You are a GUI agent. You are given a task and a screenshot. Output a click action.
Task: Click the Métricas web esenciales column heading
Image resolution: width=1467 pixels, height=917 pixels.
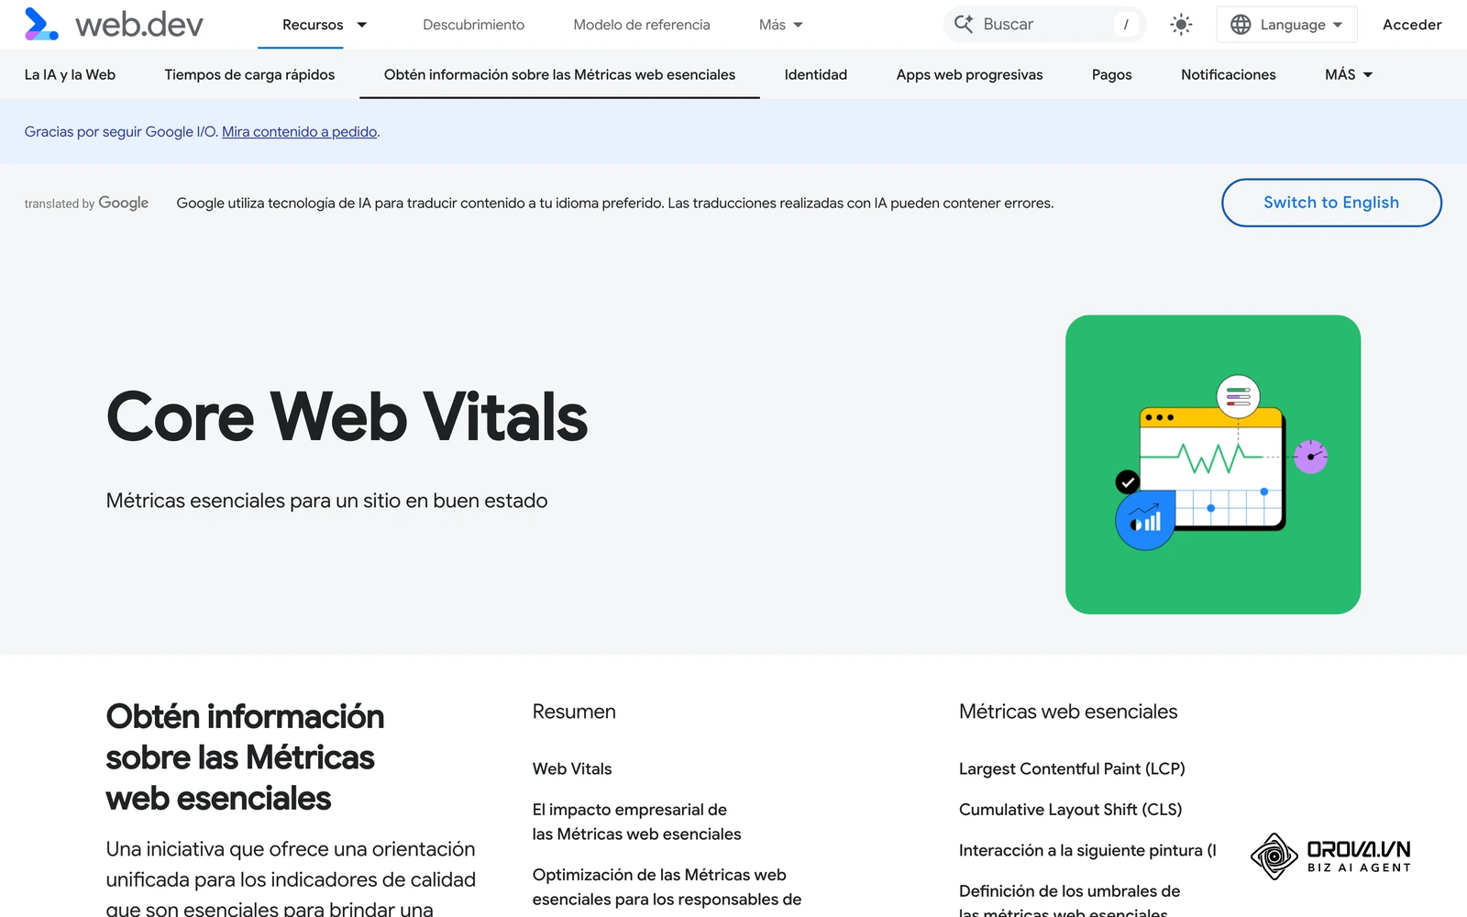[x=1068, y=712]
